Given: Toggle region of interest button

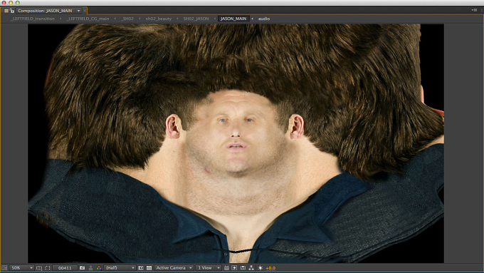Looking at the screenshot, I should pos(141,268).
